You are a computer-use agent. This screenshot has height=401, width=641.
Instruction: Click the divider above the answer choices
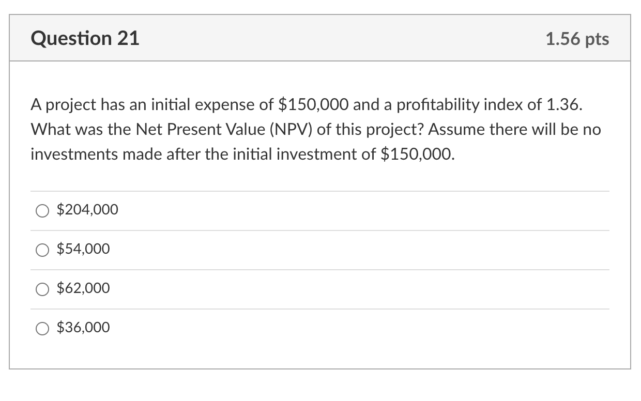point(320,190)
